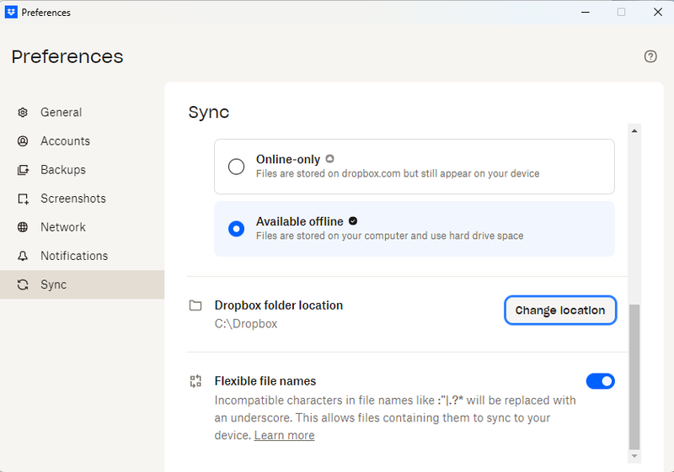Image resolution: width=674 pixels, height=472 pixels.
Task: Click the Dropbox folder location icon
Action: click(195, 305)
